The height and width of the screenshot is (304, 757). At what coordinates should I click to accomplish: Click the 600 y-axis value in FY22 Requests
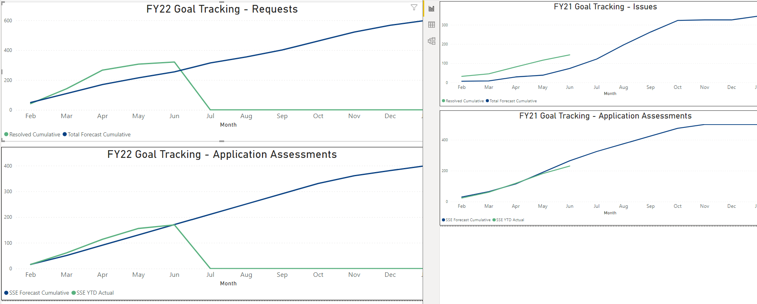point(8,21)
